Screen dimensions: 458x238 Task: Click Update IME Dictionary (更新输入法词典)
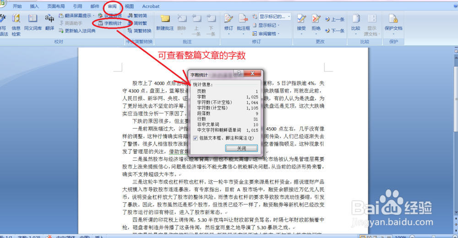pos(77,31)
